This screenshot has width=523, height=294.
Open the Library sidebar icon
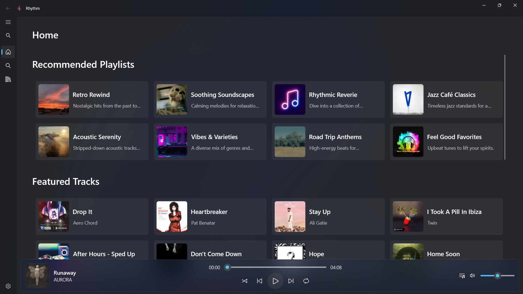pos(8,79)
